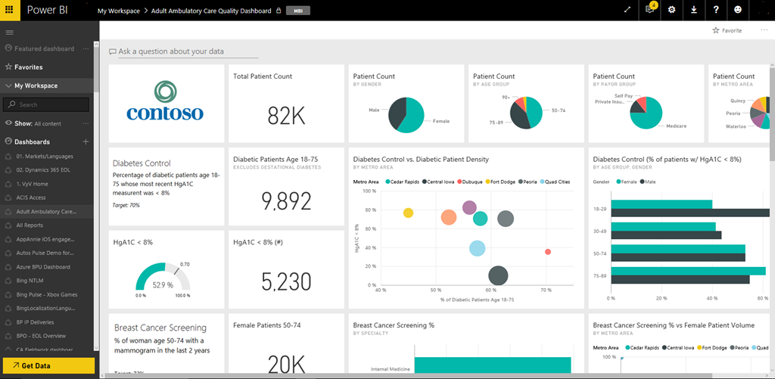Collapse the navigation pane with hamburger icon
The image size is (775, 379).
pyautogui.click(x=9, y=33)
